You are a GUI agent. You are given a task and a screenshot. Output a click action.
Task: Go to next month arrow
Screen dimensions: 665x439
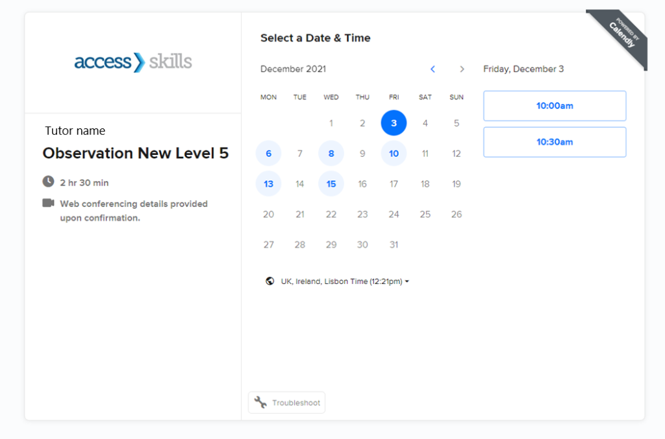(x=462, y=69)
